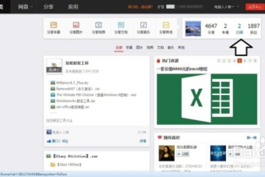The image size is (265, 177).
Task: Click the 分享音乐 (share music) icon
Action: tap(144, 25)
